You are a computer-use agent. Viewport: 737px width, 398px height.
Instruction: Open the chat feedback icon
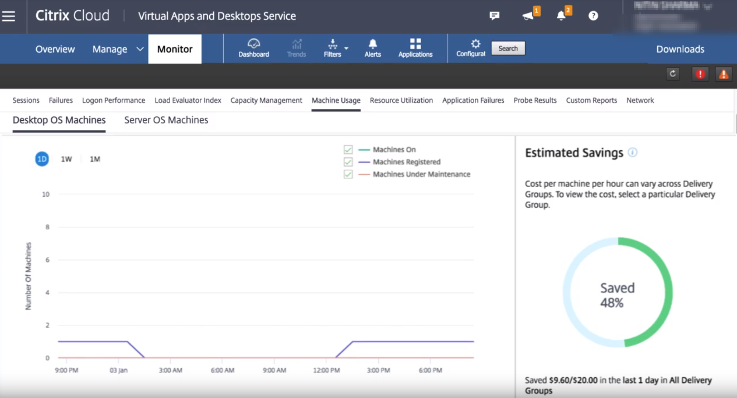coord(494,16)
